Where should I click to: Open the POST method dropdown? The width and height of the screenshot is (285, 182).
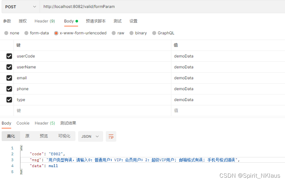tap(20, 7)
